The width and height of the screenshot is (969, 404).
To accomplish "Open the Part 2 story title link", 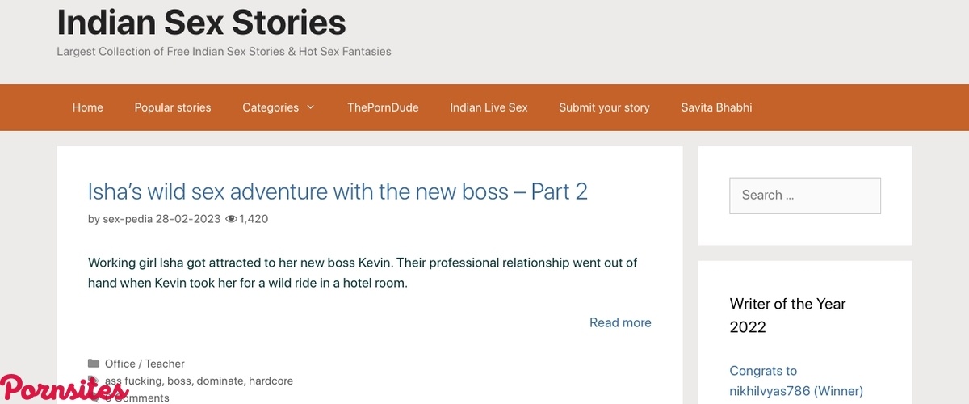I will pyautogui.click(x=338, y=191).
